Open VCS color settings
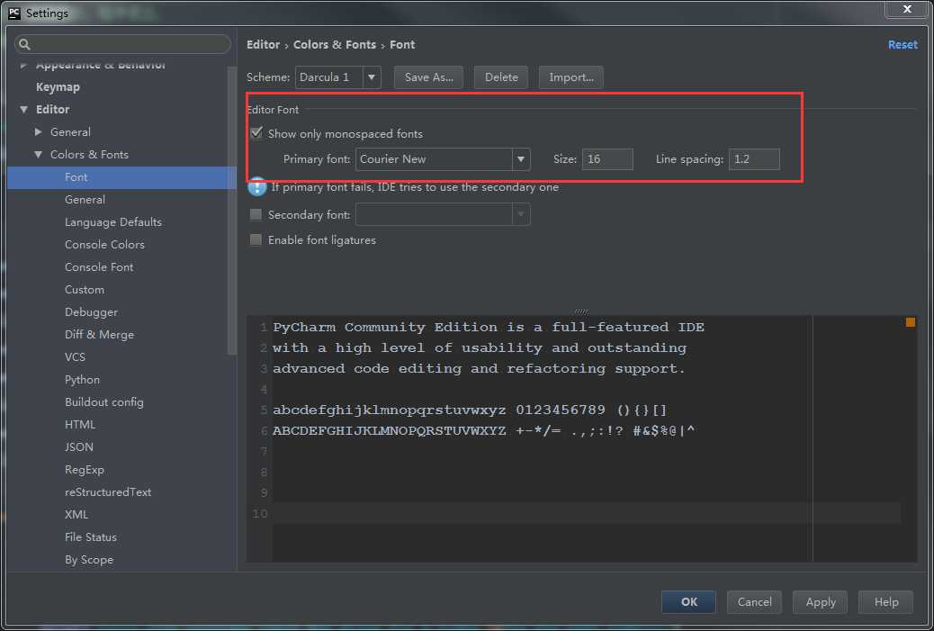This screenshot has height=631, width=934. click(75, 357)
